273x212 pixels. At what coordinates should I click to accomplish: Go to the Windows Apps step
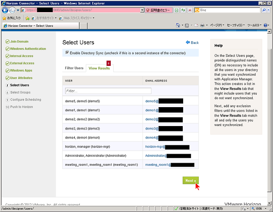[19, 70]
